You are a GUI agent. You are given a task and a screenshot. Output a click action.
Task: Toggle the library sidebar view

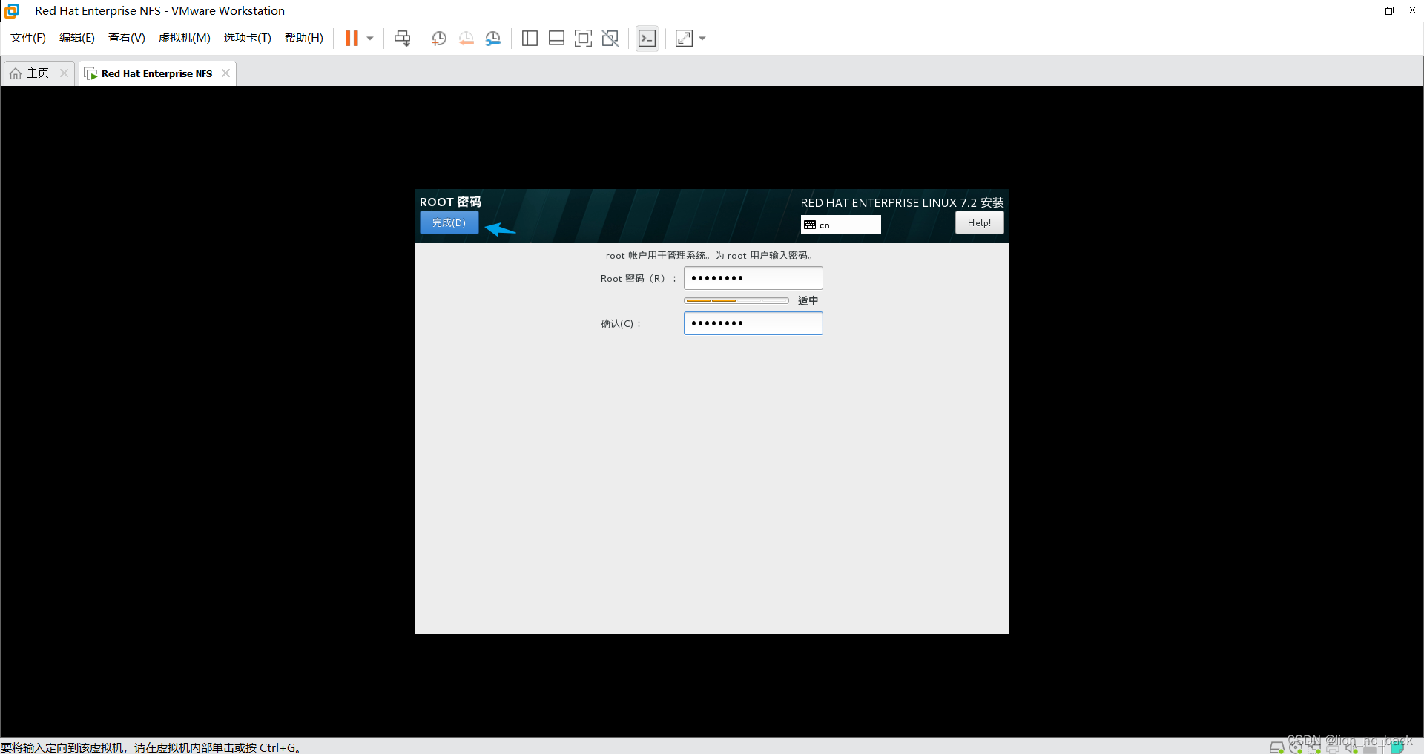(530, 39)
